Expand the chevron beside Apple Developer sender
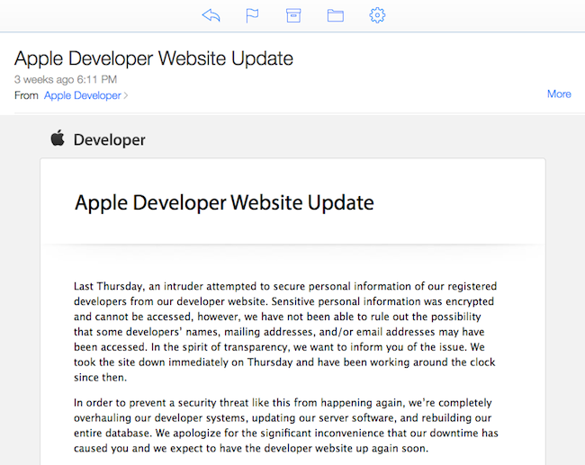 tap(126, 95)
